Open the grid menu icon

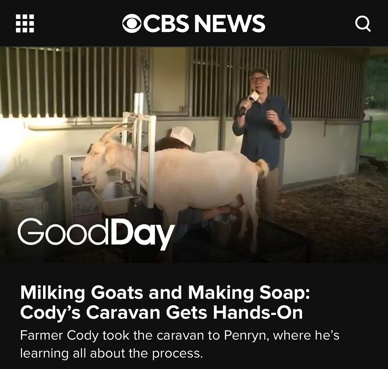click(25, 23)
